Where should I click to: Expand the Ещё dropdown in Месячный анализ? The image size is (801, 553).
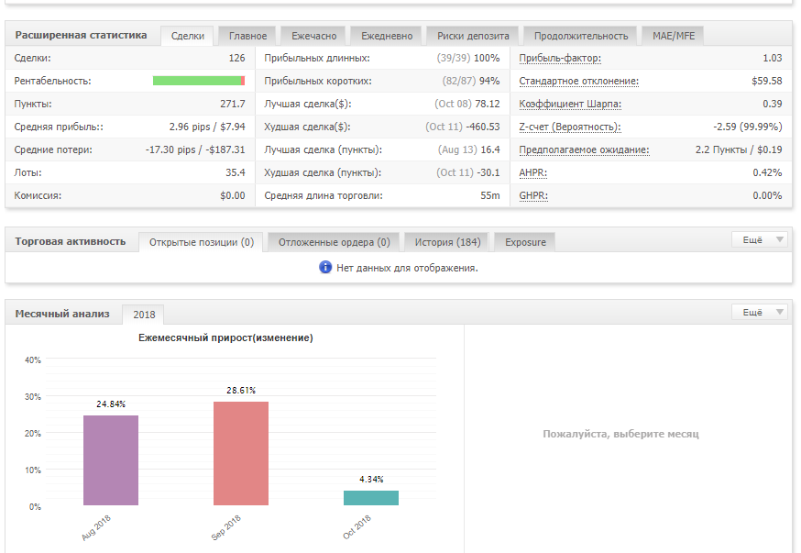[762, 313]
